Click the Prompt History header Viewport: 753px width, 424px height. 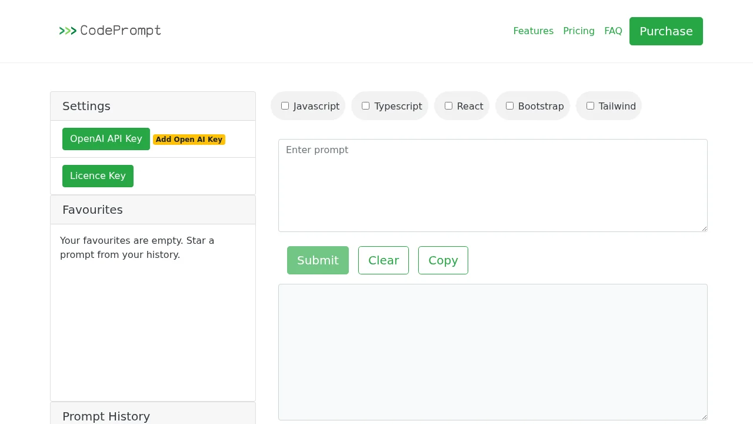pos(106,416)
